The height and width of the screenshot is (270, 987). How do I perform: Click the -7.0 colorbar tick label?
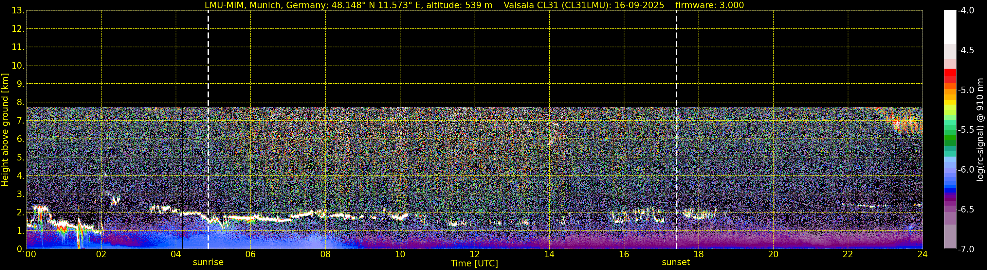tap(965, 249)
